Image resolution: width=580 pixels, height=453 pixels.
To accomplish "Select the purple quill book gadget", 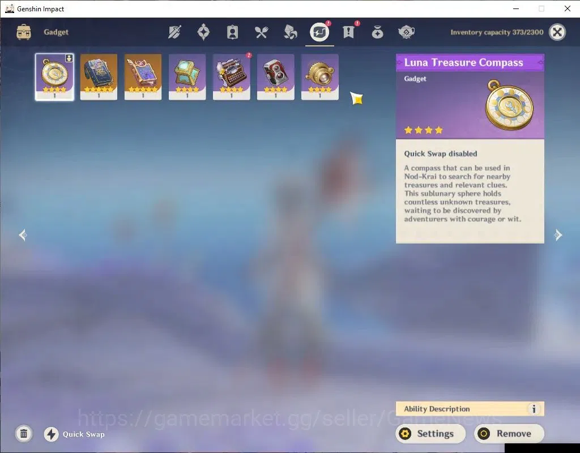I will pyautogui.click(x=143, y=77).
